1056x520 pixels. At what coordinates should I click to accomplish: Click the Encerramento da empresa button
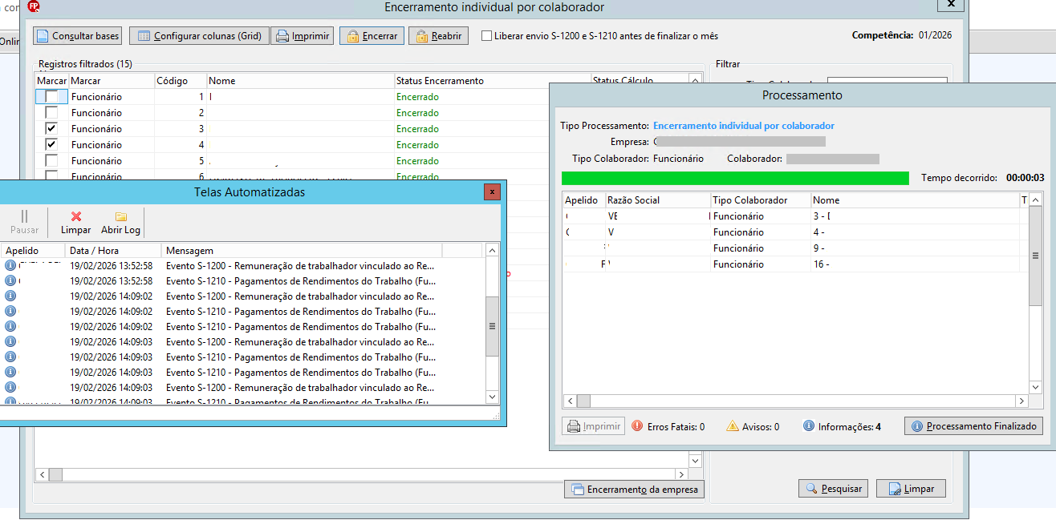(634, 489)
